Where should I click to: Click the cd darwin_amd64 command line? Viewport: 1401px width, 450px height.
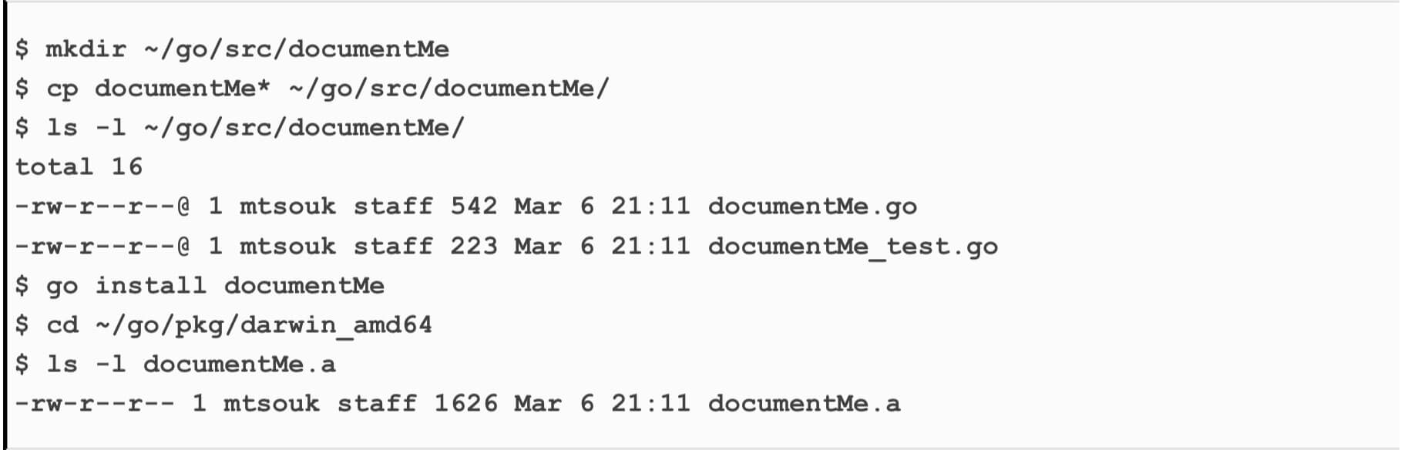(x=223, y=325)
